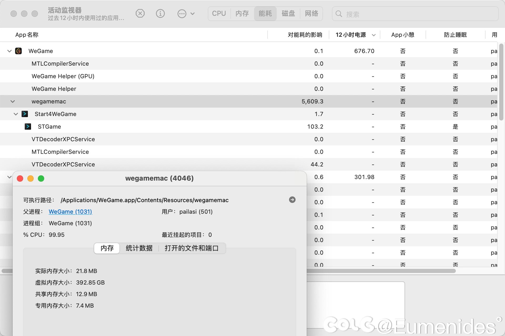This screenshot has height=336, width=505.
Task: Collapse the WeGame process group
Action: [x=9, y=51]
